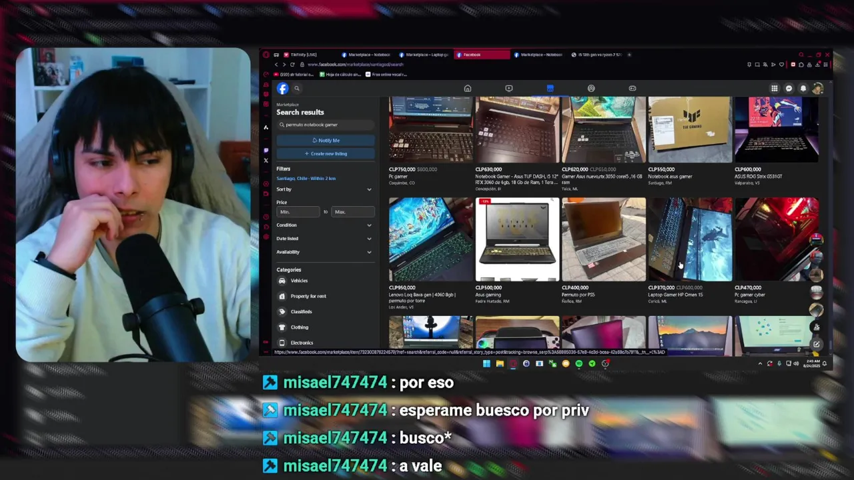Click the Clothing category icon
This screenshot has width=854, height=480.
(x=282, y=327)
